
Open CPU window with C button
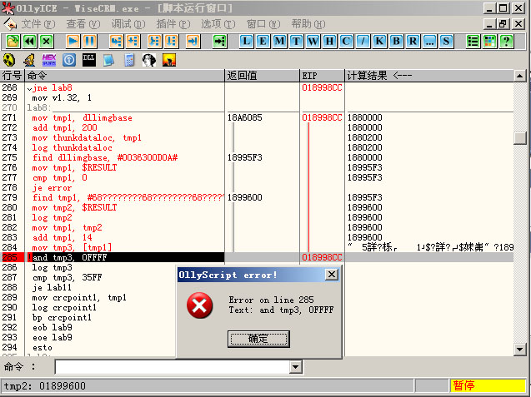(346, 42)
